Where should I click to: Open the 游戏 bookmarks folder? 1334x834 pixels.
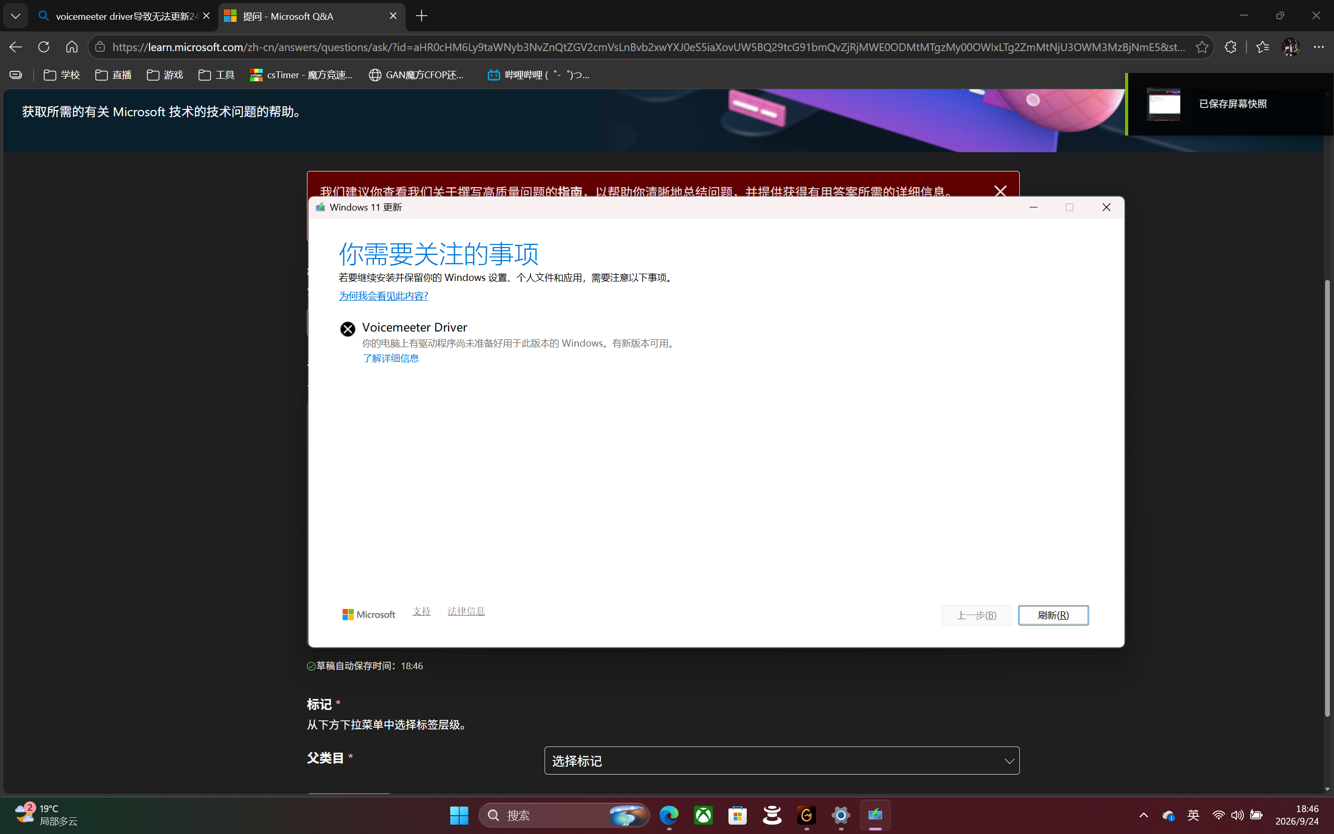pyautogui.click(x=165, y=75)
